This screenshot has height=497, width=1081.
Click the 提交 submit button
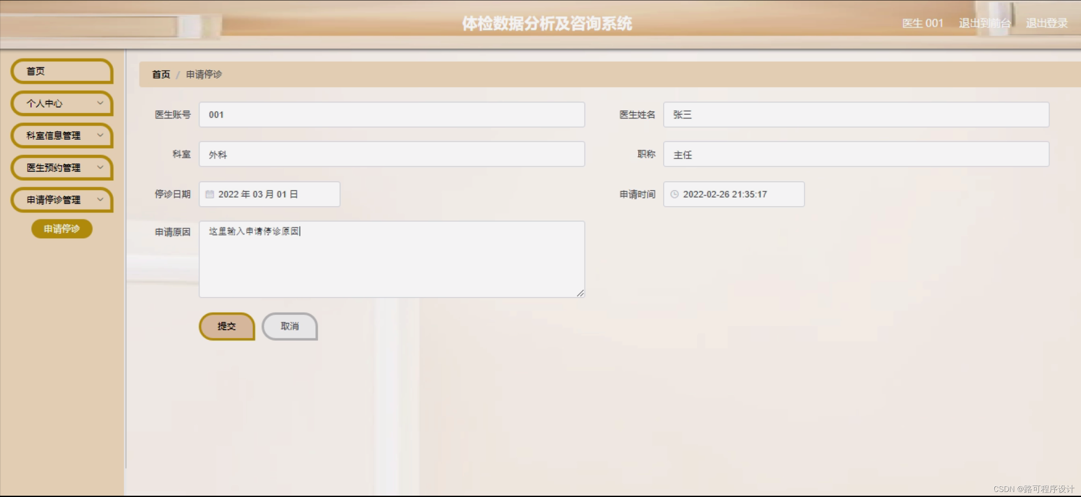coord(227,326)
